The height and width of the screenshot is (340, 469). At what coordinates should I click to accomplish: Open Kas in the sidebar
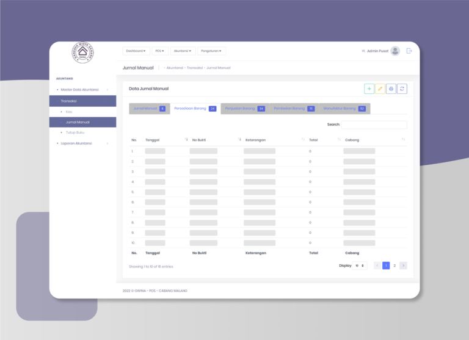point(69,112)
